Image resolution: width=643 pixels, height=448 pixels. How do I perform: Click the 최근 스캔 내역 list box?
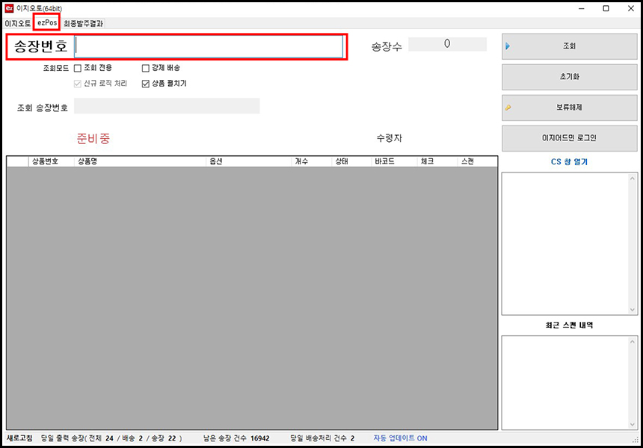click(x=565, y=383)
